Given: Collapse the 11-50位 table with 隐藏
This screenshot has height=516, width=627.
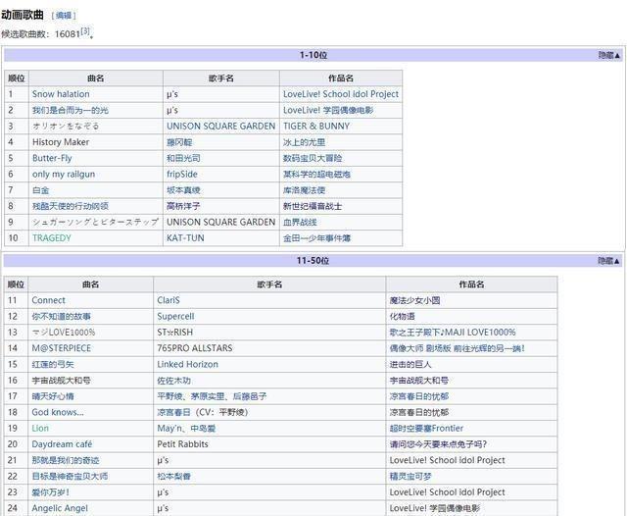Looking at the screenshot, I should click(608, 261).
